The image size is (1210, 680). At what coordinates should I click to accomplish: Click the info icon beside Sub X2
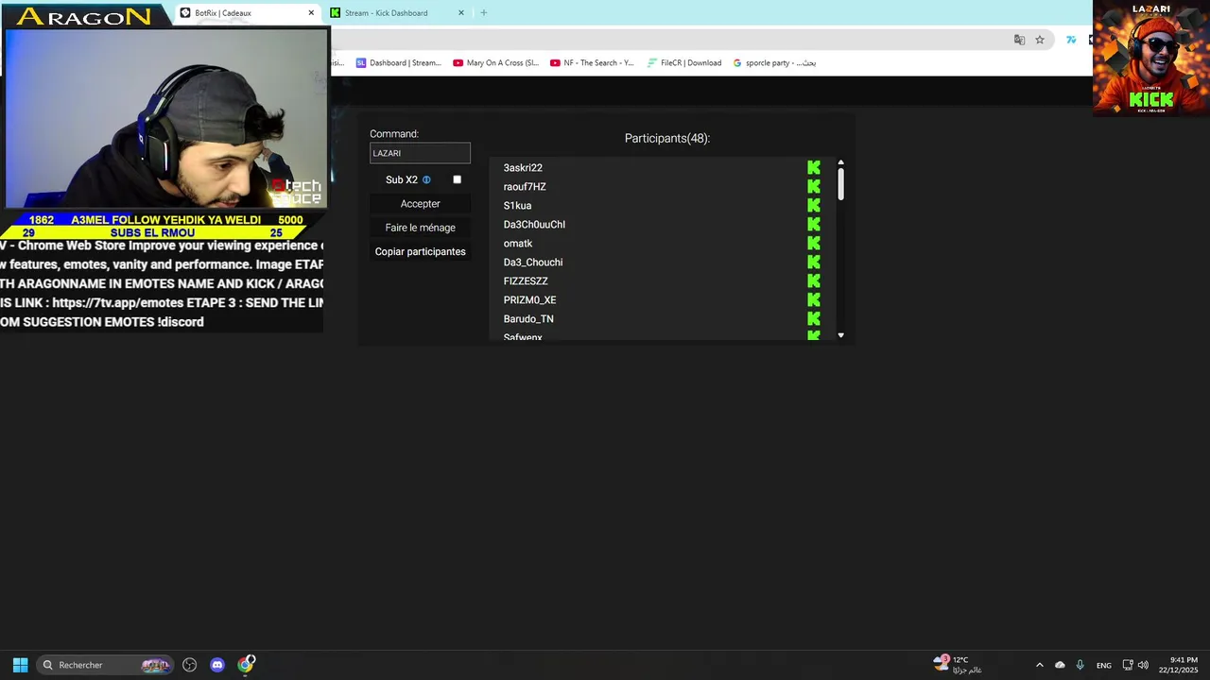[x=426, y=179]
